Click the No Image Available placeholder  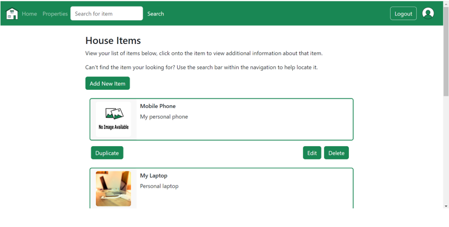[114, 119]
